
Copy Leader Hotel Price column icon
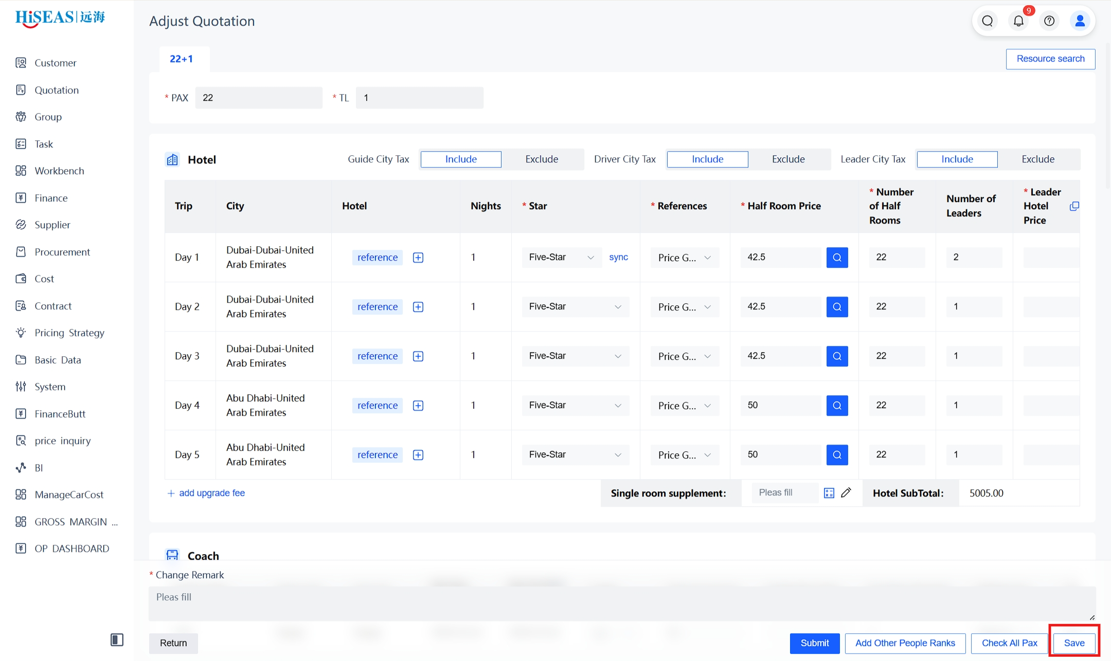[1074, 206]
